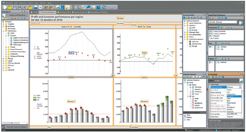Image resolution: width=246 pixels, height=132 pixels.
Task: Click the blue refresh arrows toolbar icon
Action: coord(104,7)
